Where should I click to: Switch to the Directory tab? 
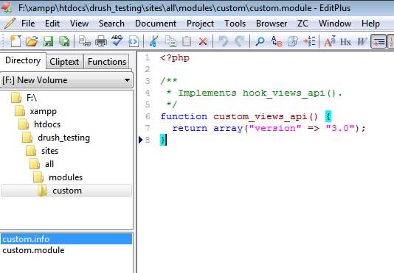pos(23,60)
